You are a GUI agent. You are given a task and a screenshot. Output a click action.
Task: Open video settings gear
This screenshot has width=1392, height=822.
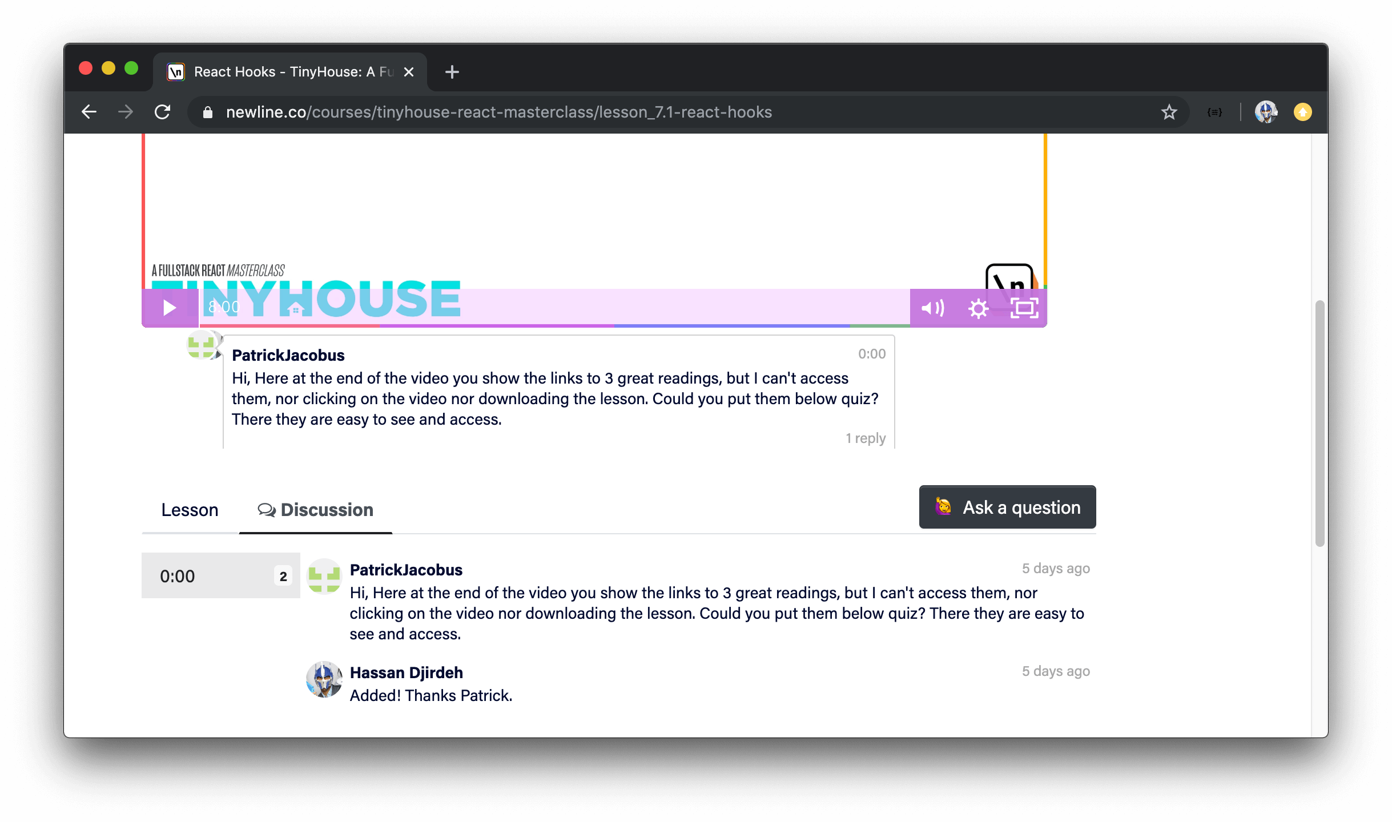click(978, 308)
